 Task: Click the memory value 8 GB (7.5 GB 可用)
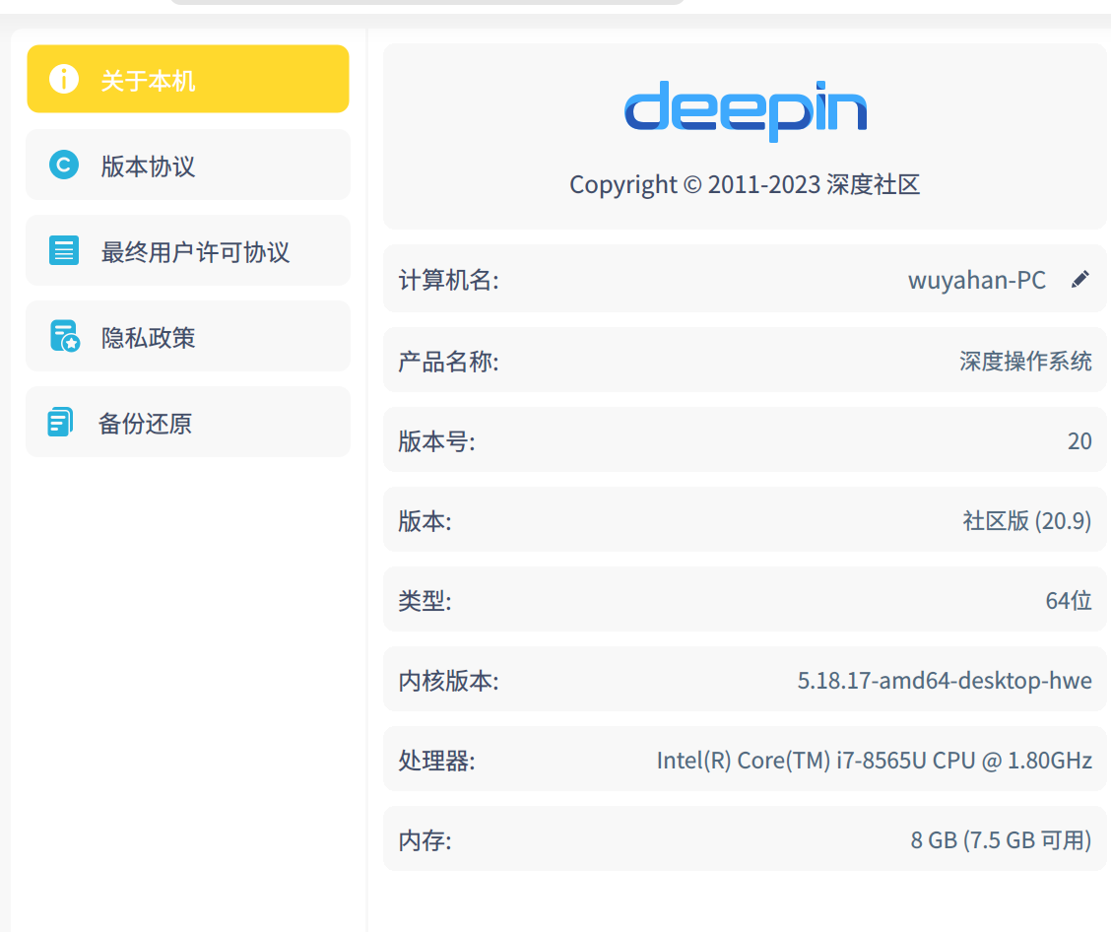(1001, 839)
